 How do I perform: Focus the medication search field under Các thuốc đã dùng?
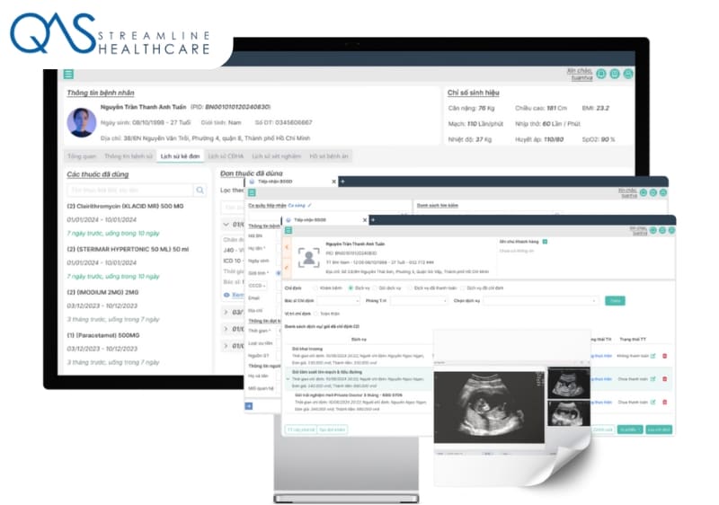coord(130,190)
